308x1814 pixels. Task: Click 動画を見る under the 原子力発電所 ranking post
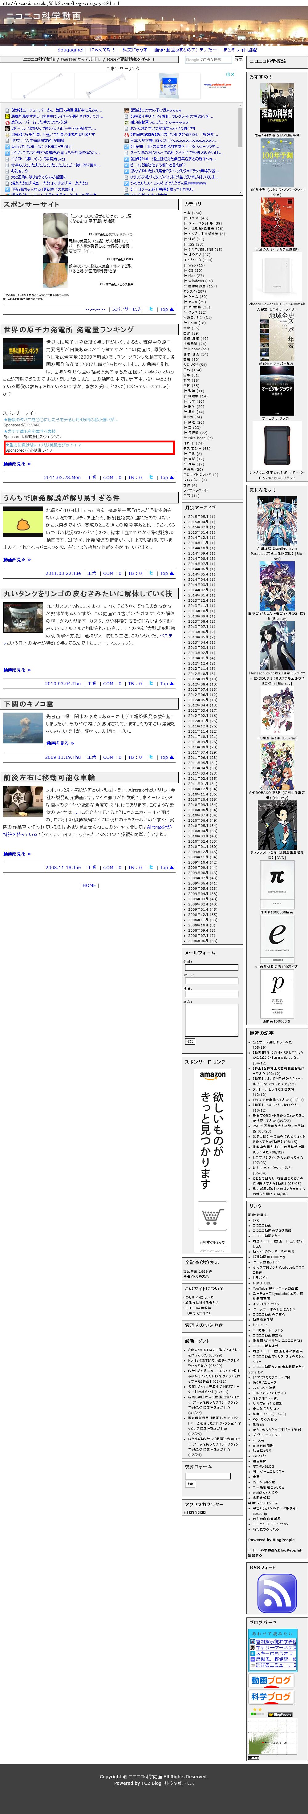pyautogui.click(x=17, y=464)
